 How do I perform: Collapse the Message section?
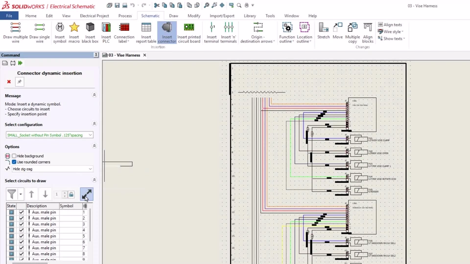[94, 95]
